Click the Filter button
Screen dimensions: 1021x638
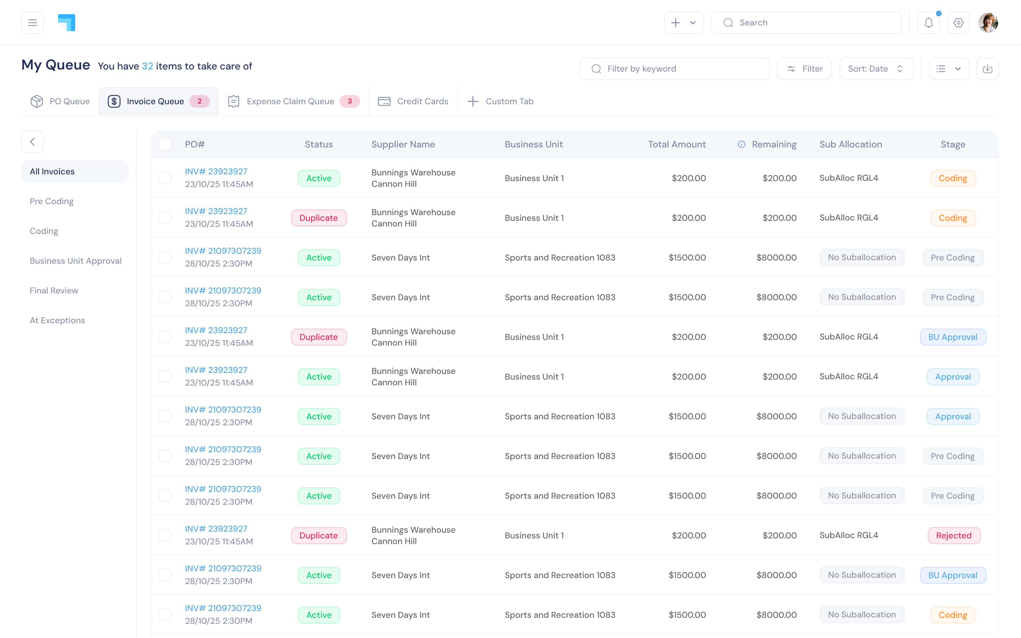pos(804,69)
